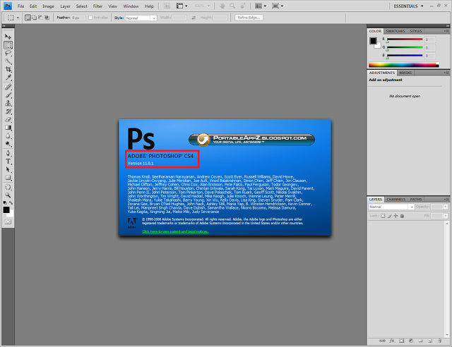452x347 pixels.
Task: Open the File menu
Action: click(x=20, y=6)
